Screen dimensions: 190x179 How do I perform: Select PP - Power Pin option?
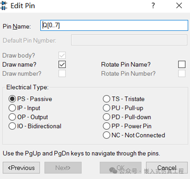(x=106, y=126)
